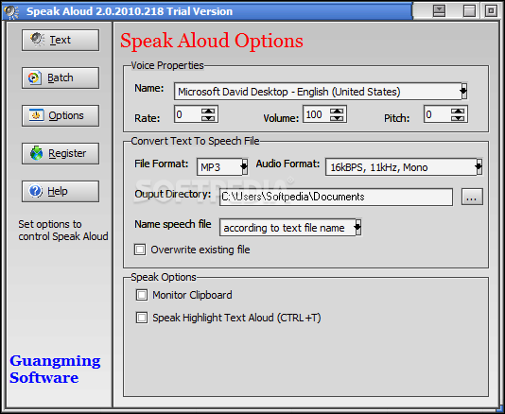Close the Speak Aloud window
The height and width of the screenshot is (414, 505).
tap(491, 11)
